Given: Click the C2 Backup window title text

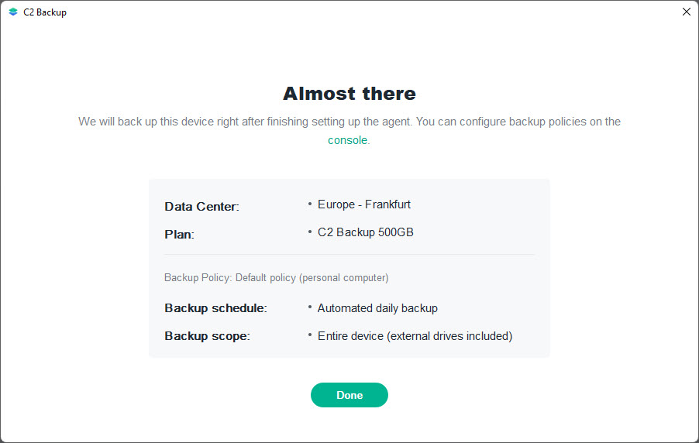Looking at the screenshot, I should click(45, 12).
